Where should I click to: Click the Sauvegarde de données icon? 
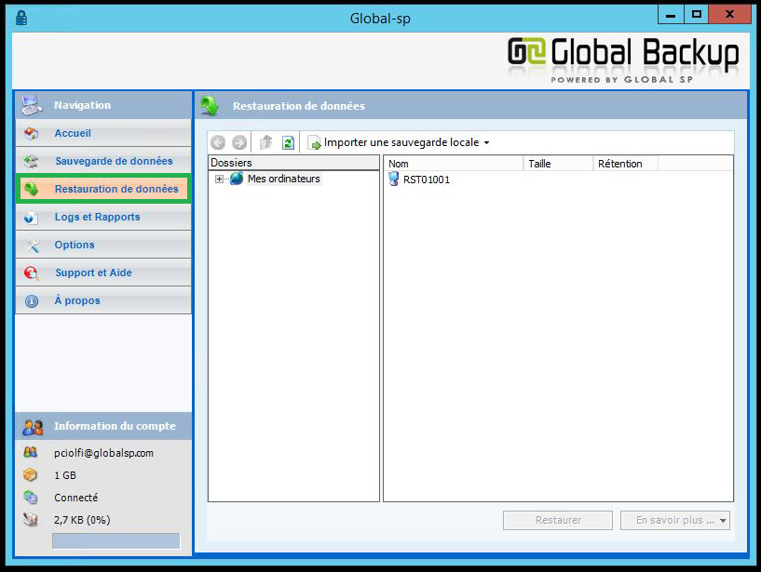pyautogui.click(x=32, y=161)
